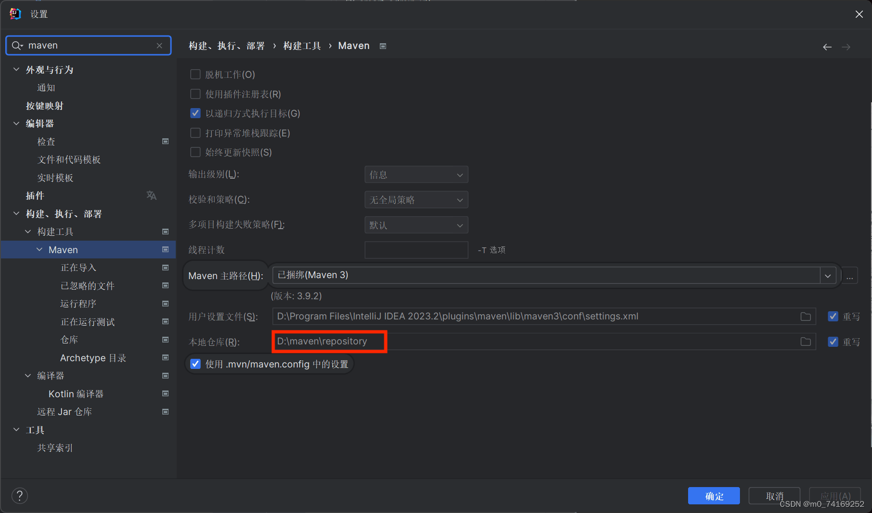Click the 线程计数 input field
This screenshot has width=872, height=513.
(x=416, y=250)
